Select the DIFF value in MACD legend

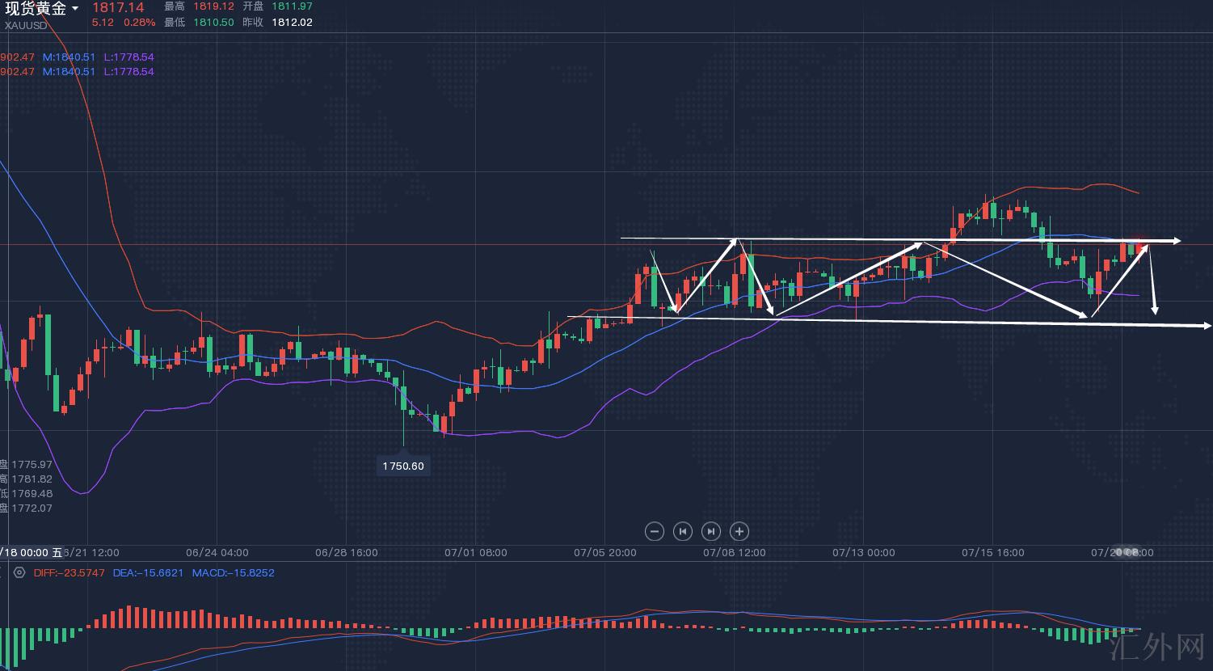tap(69, 572)
